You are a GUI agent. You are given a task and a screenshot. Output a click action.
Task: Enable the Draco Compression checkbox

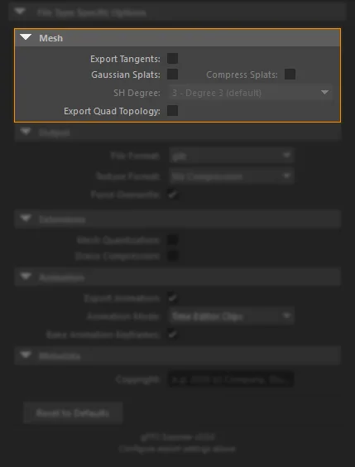(x=172, y=256)
